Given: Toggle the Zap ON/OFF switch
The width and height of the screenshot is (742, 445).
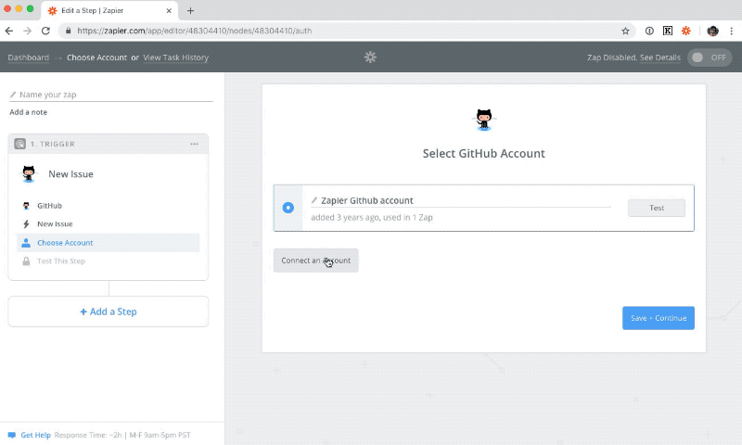Looking at the screenshot, I should point(710,57).
